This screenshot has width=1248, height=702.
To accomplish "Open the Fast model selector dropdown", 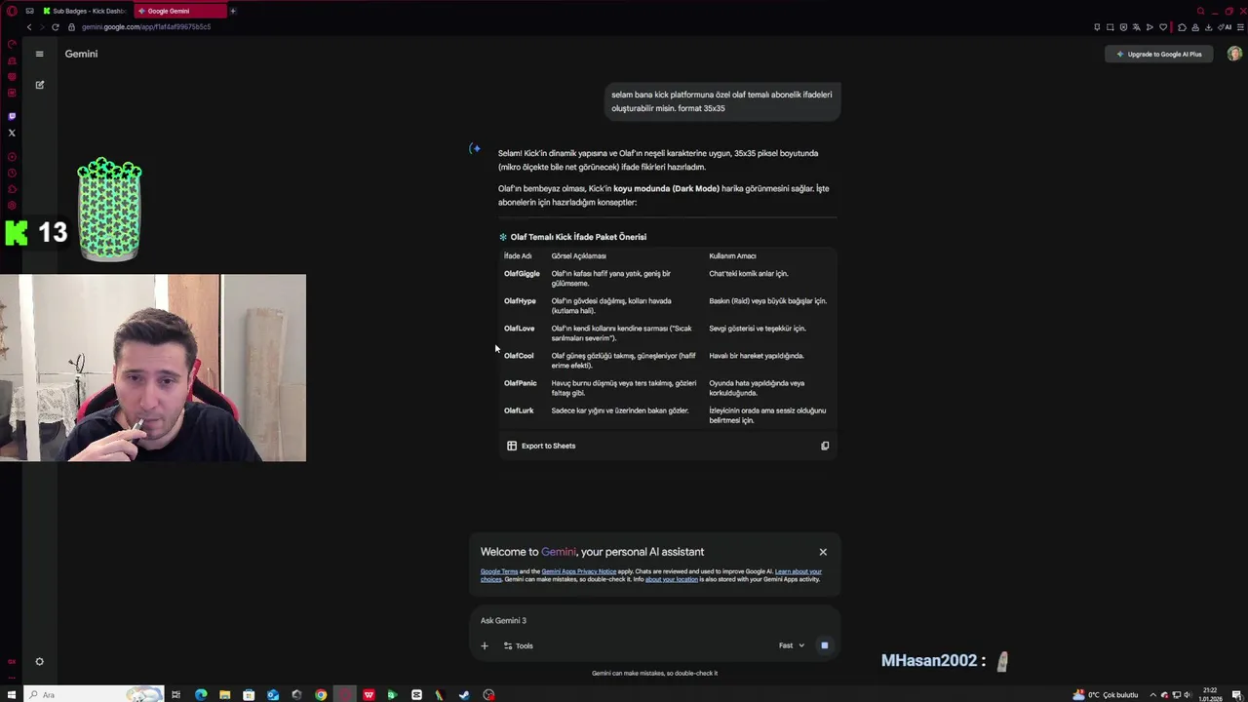I will pos(792,645).
